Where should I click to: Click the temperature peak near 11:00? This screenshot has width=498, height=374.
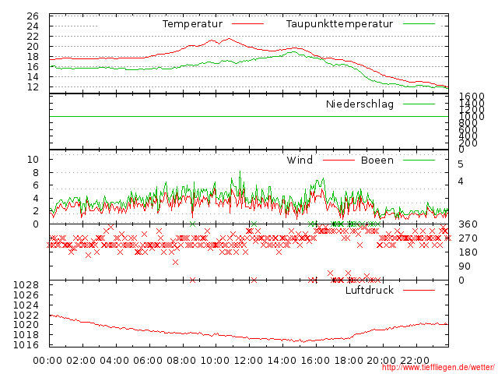[229, 39]
